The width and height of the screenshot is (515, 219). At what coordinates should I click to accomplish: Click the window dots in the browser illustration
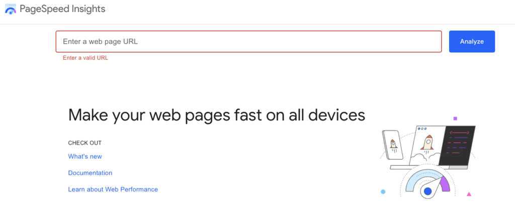click(421, 129)
